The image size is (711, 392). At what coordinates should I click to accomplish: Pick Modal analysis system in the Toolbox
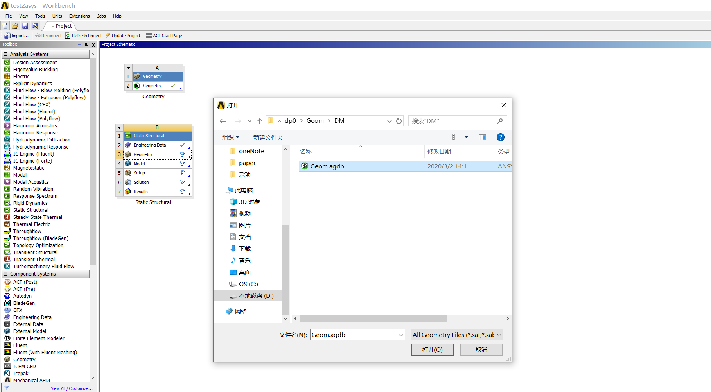tap(20, 175)
